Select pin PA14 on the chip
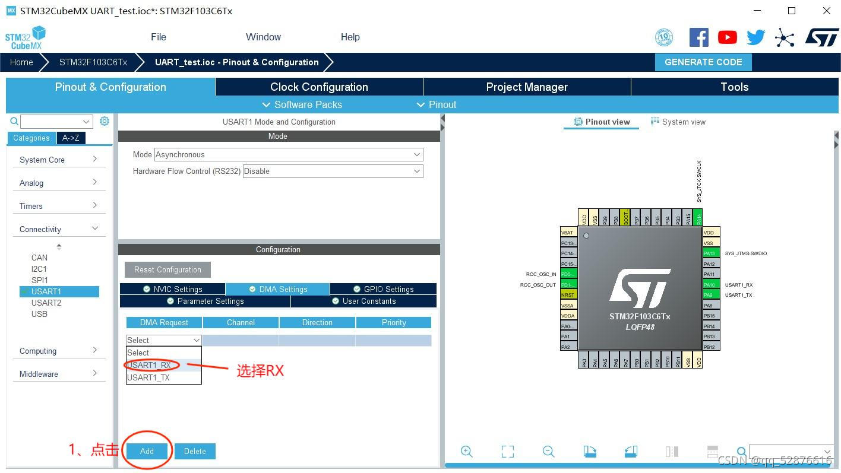Image resolution: width=841 pixels, height=473 pixels. [698, 217]
